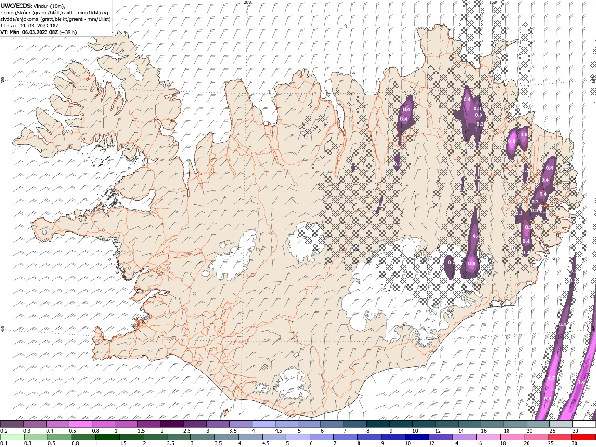Screen dimensions: 596x447
Task: Choose the 8 swatch in the rain legend
Action: tap(369, 437)
